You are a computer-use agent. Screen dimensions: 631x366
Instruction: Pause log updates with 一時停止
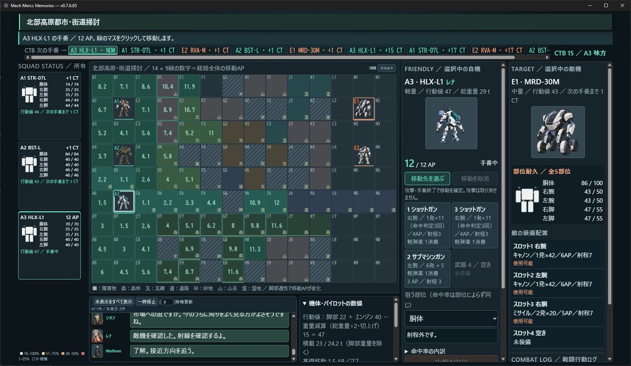click(146, 302)
